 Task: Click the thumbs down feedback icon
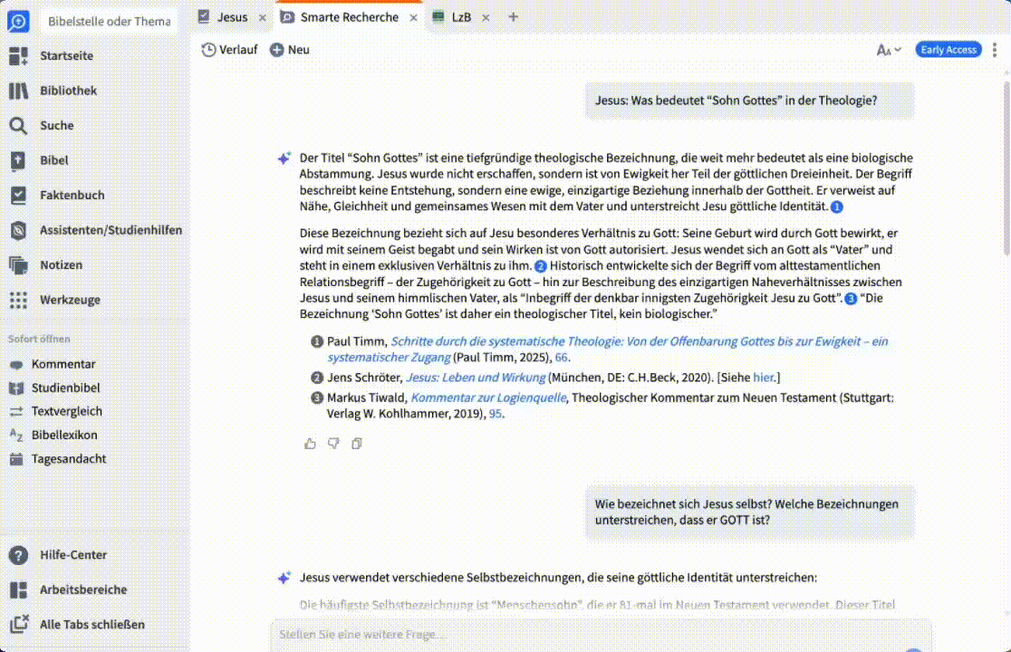tap(333, 443)
